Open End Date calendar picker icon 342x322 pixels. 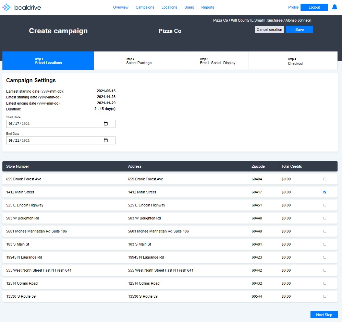coord(106,140)
